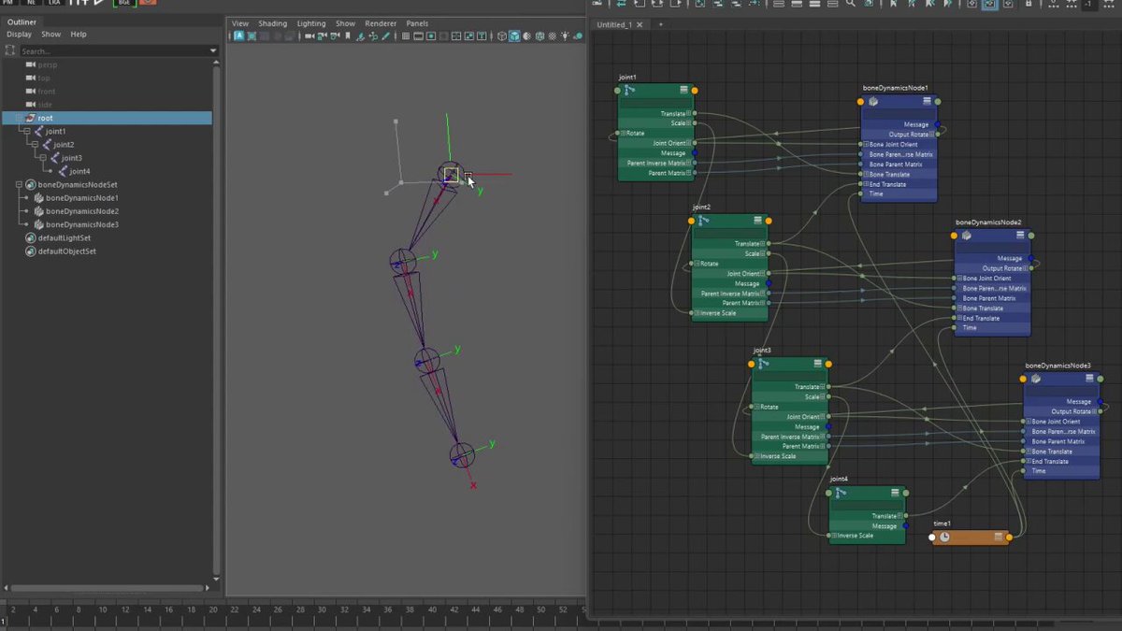
Task: Switch to the Untitled_1 tab
Action: pyautogui.click(x=614, y=24)
